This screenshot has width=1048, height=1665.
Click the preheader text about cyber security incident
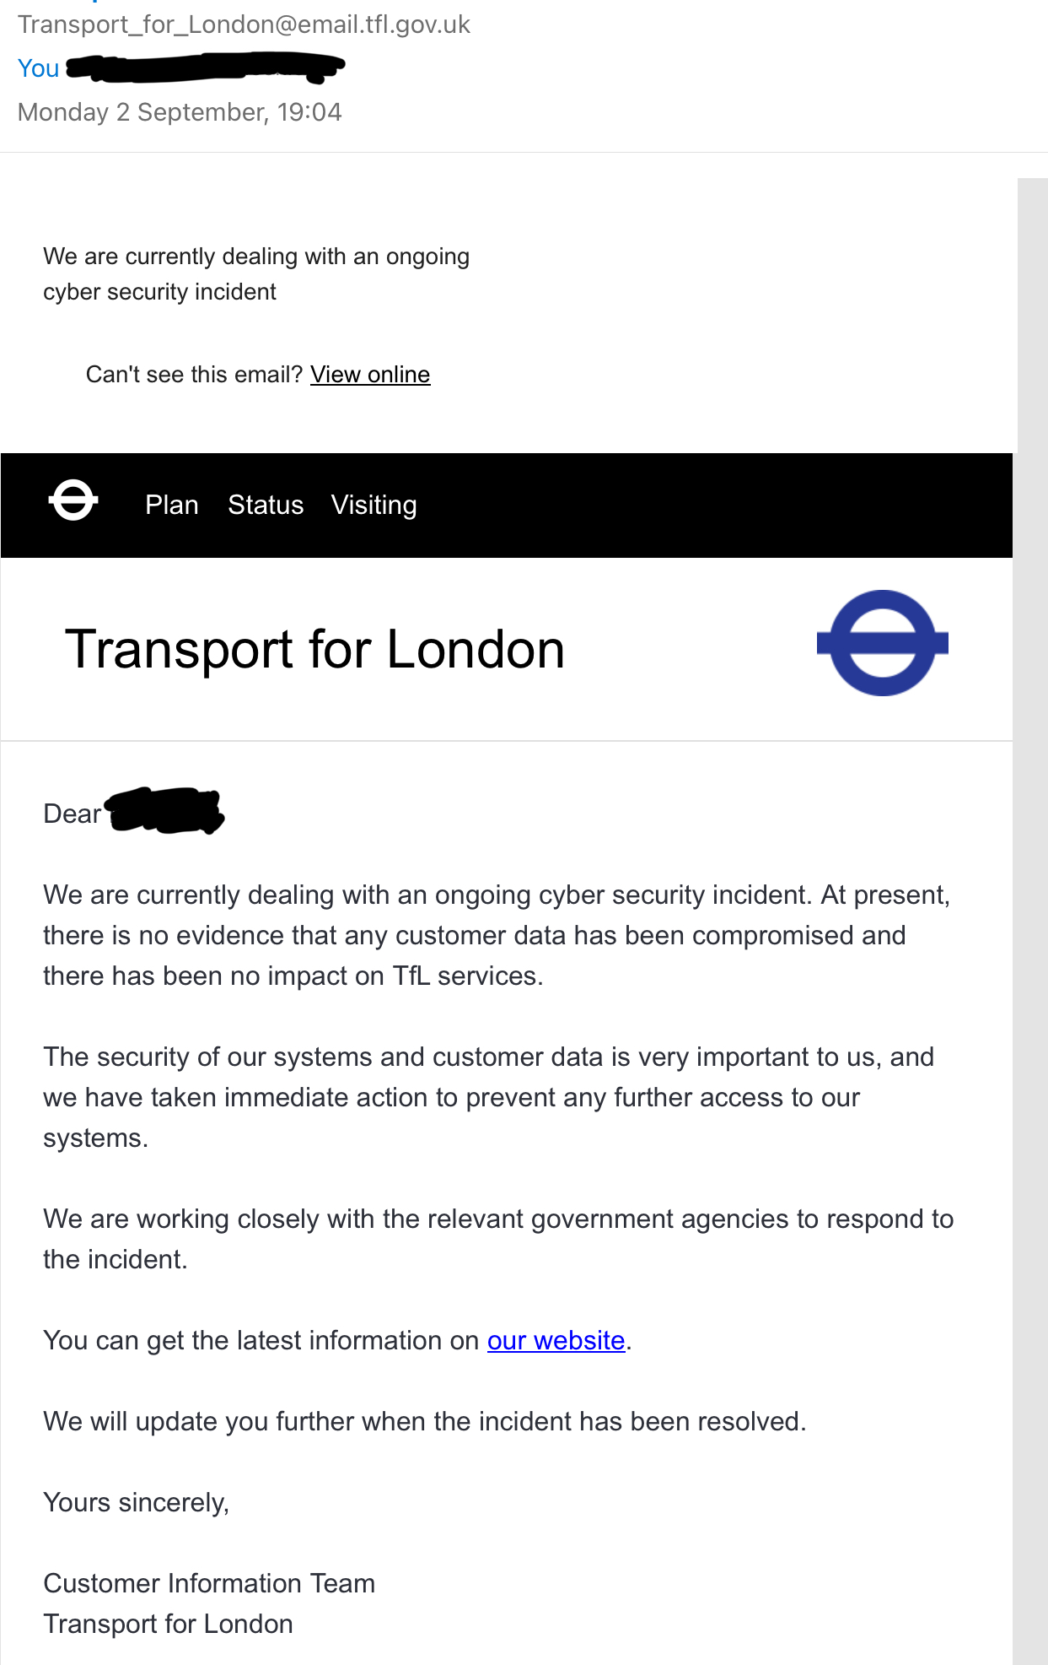256,273
